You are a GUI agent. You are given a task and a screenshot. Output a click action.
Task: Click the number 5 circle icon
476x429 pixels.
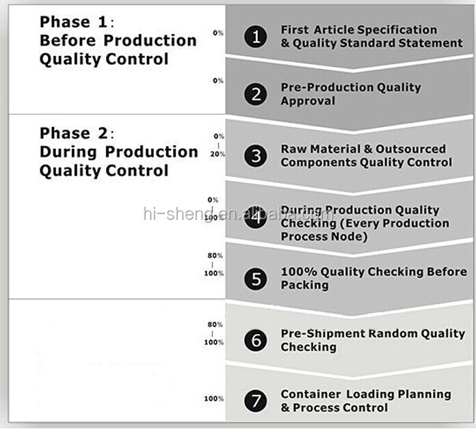[x=256, y=279]
